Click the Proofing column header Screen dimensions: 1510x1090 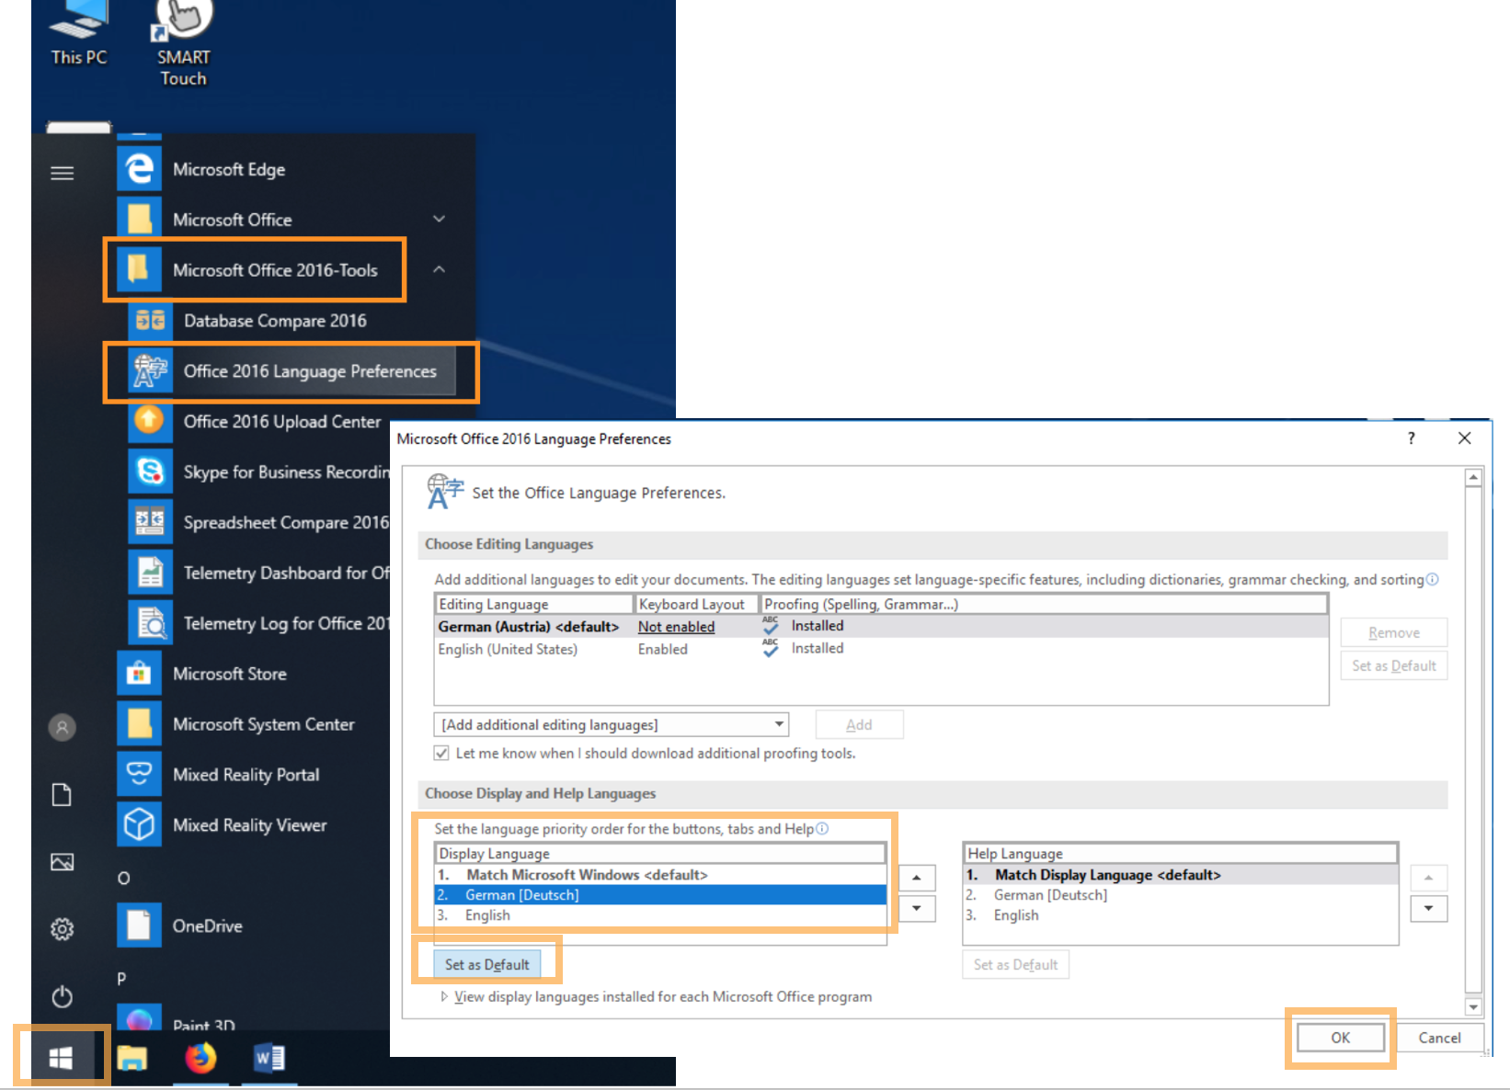[1044, 604]
